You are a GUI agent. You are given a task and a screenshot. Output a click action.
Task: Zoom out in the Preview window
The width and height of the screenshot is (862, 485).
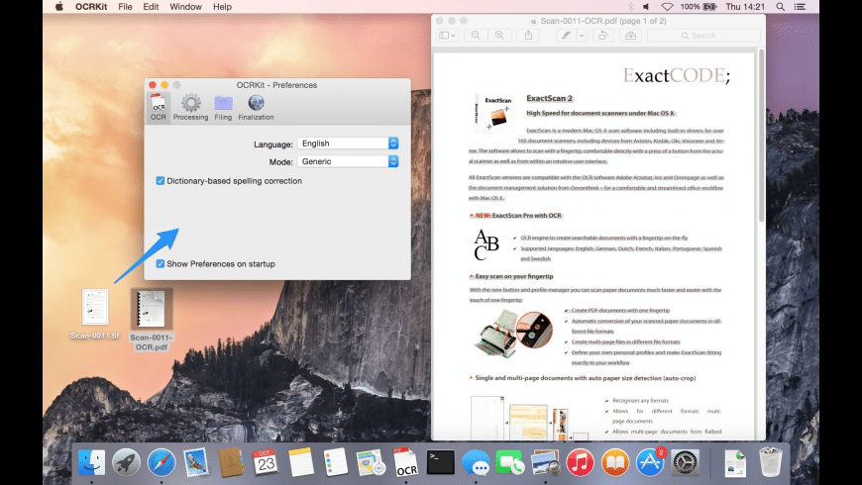(x=476, y=36)
